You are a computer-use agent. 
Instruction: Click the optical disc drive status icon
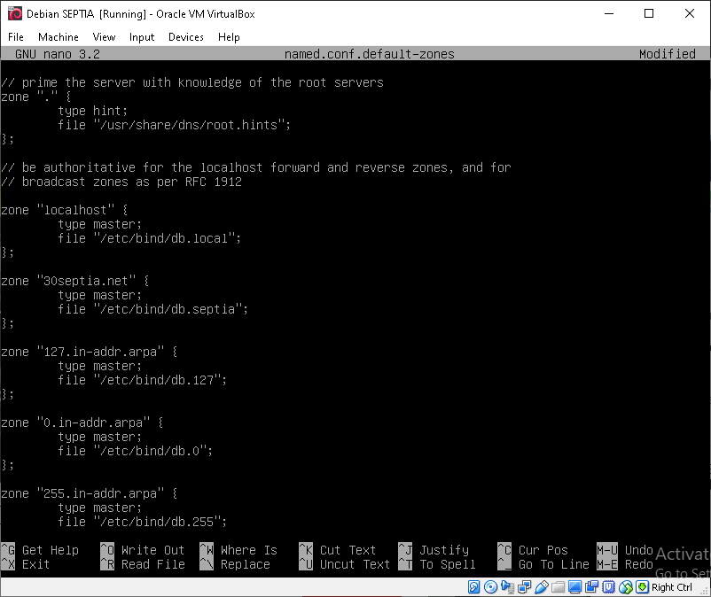(490, 587)
